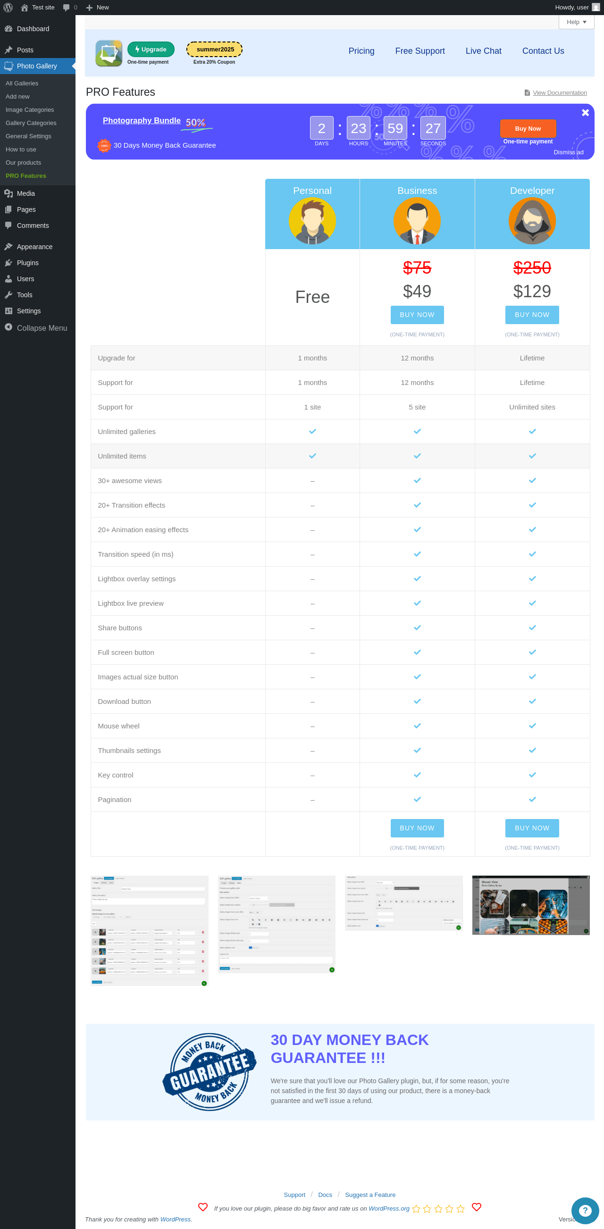Open the New content dropdown
This screenshot has height=1229, width=604.
97,7
